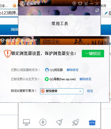
Task: Click the QQ导航 green icon
Action: pyautogui.click(x=47, y=79)
